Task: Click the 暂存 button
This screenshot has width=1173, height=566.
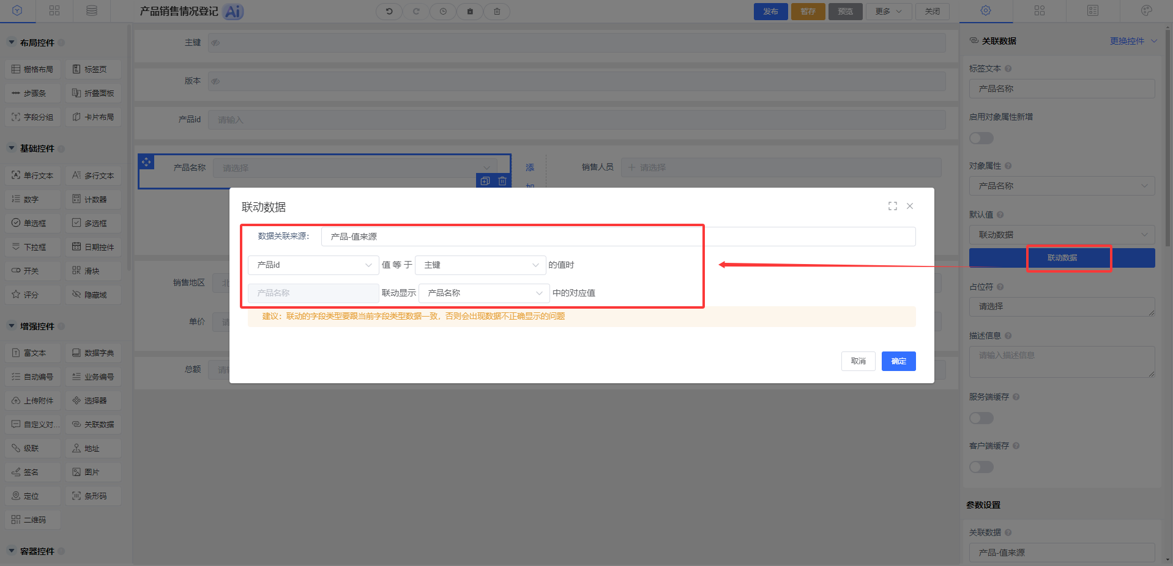Action: click(x=808, y=12)
